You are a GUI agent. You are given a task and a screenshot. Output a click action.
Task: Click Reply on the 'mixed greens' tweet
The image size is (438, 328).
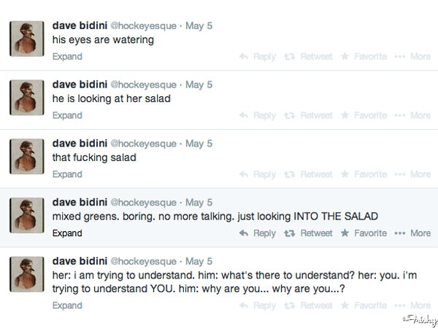pyautogui.click(x=258, y=233)
